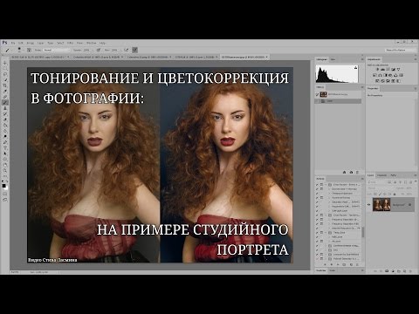
Task: Click the Invert adjustment icon
Action: [x=378, y=81]
